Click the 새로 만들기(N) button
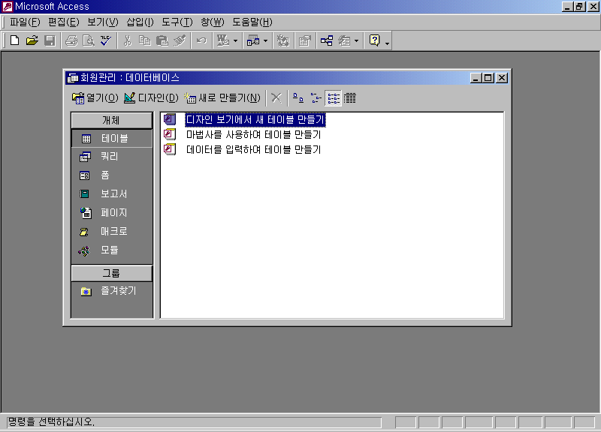This screenshot has width=601, height=432. click(x=222, y=98)
